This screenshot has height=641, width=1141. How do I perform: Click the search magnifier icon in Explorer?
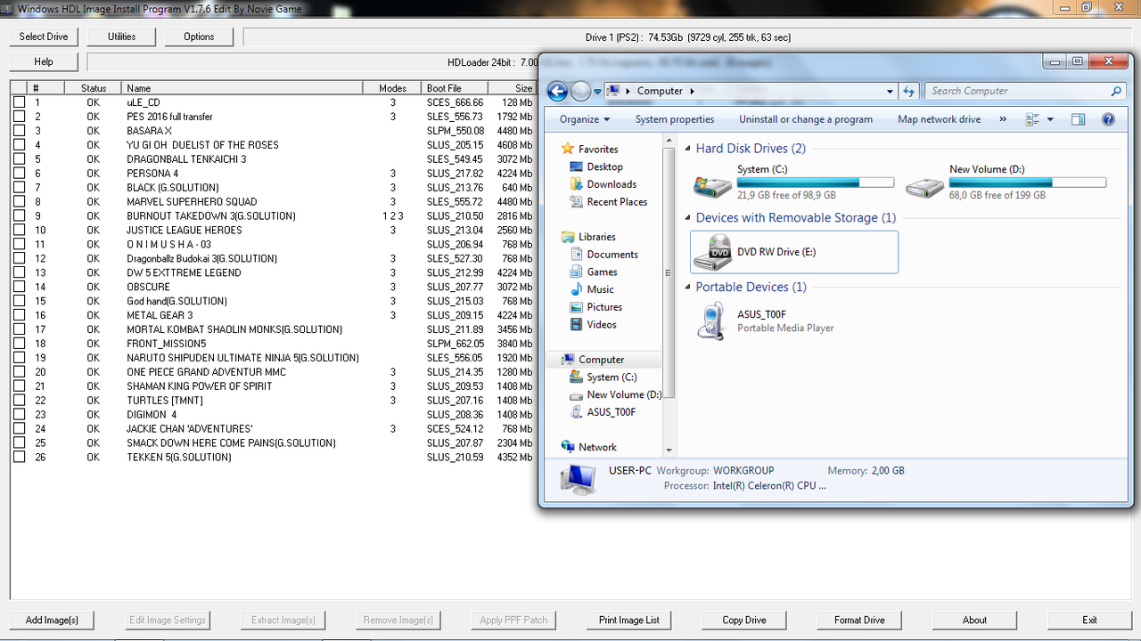(1116, 91)
